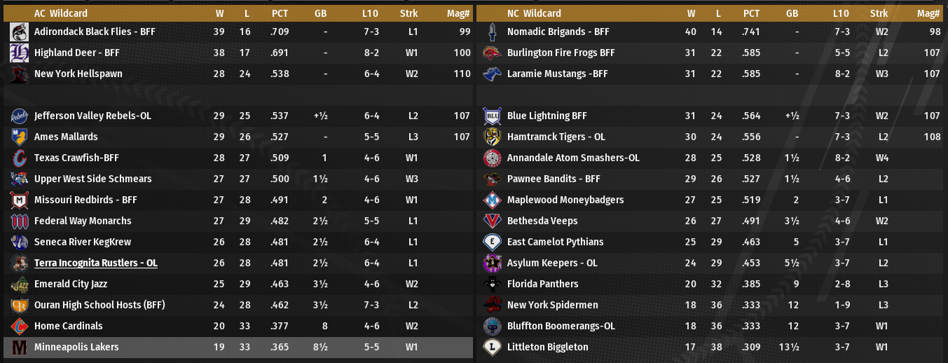Open Terra Incognita Rustlers - OL team page
Screen dimensions: 948x363
coord(95,263)
